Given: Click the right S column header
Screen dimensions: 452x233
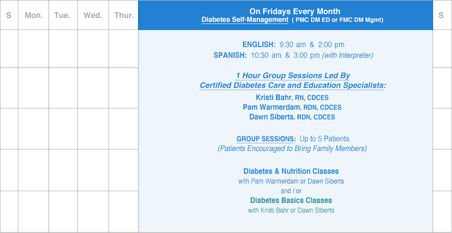Looking at the screenshot, I should point(441,15).
